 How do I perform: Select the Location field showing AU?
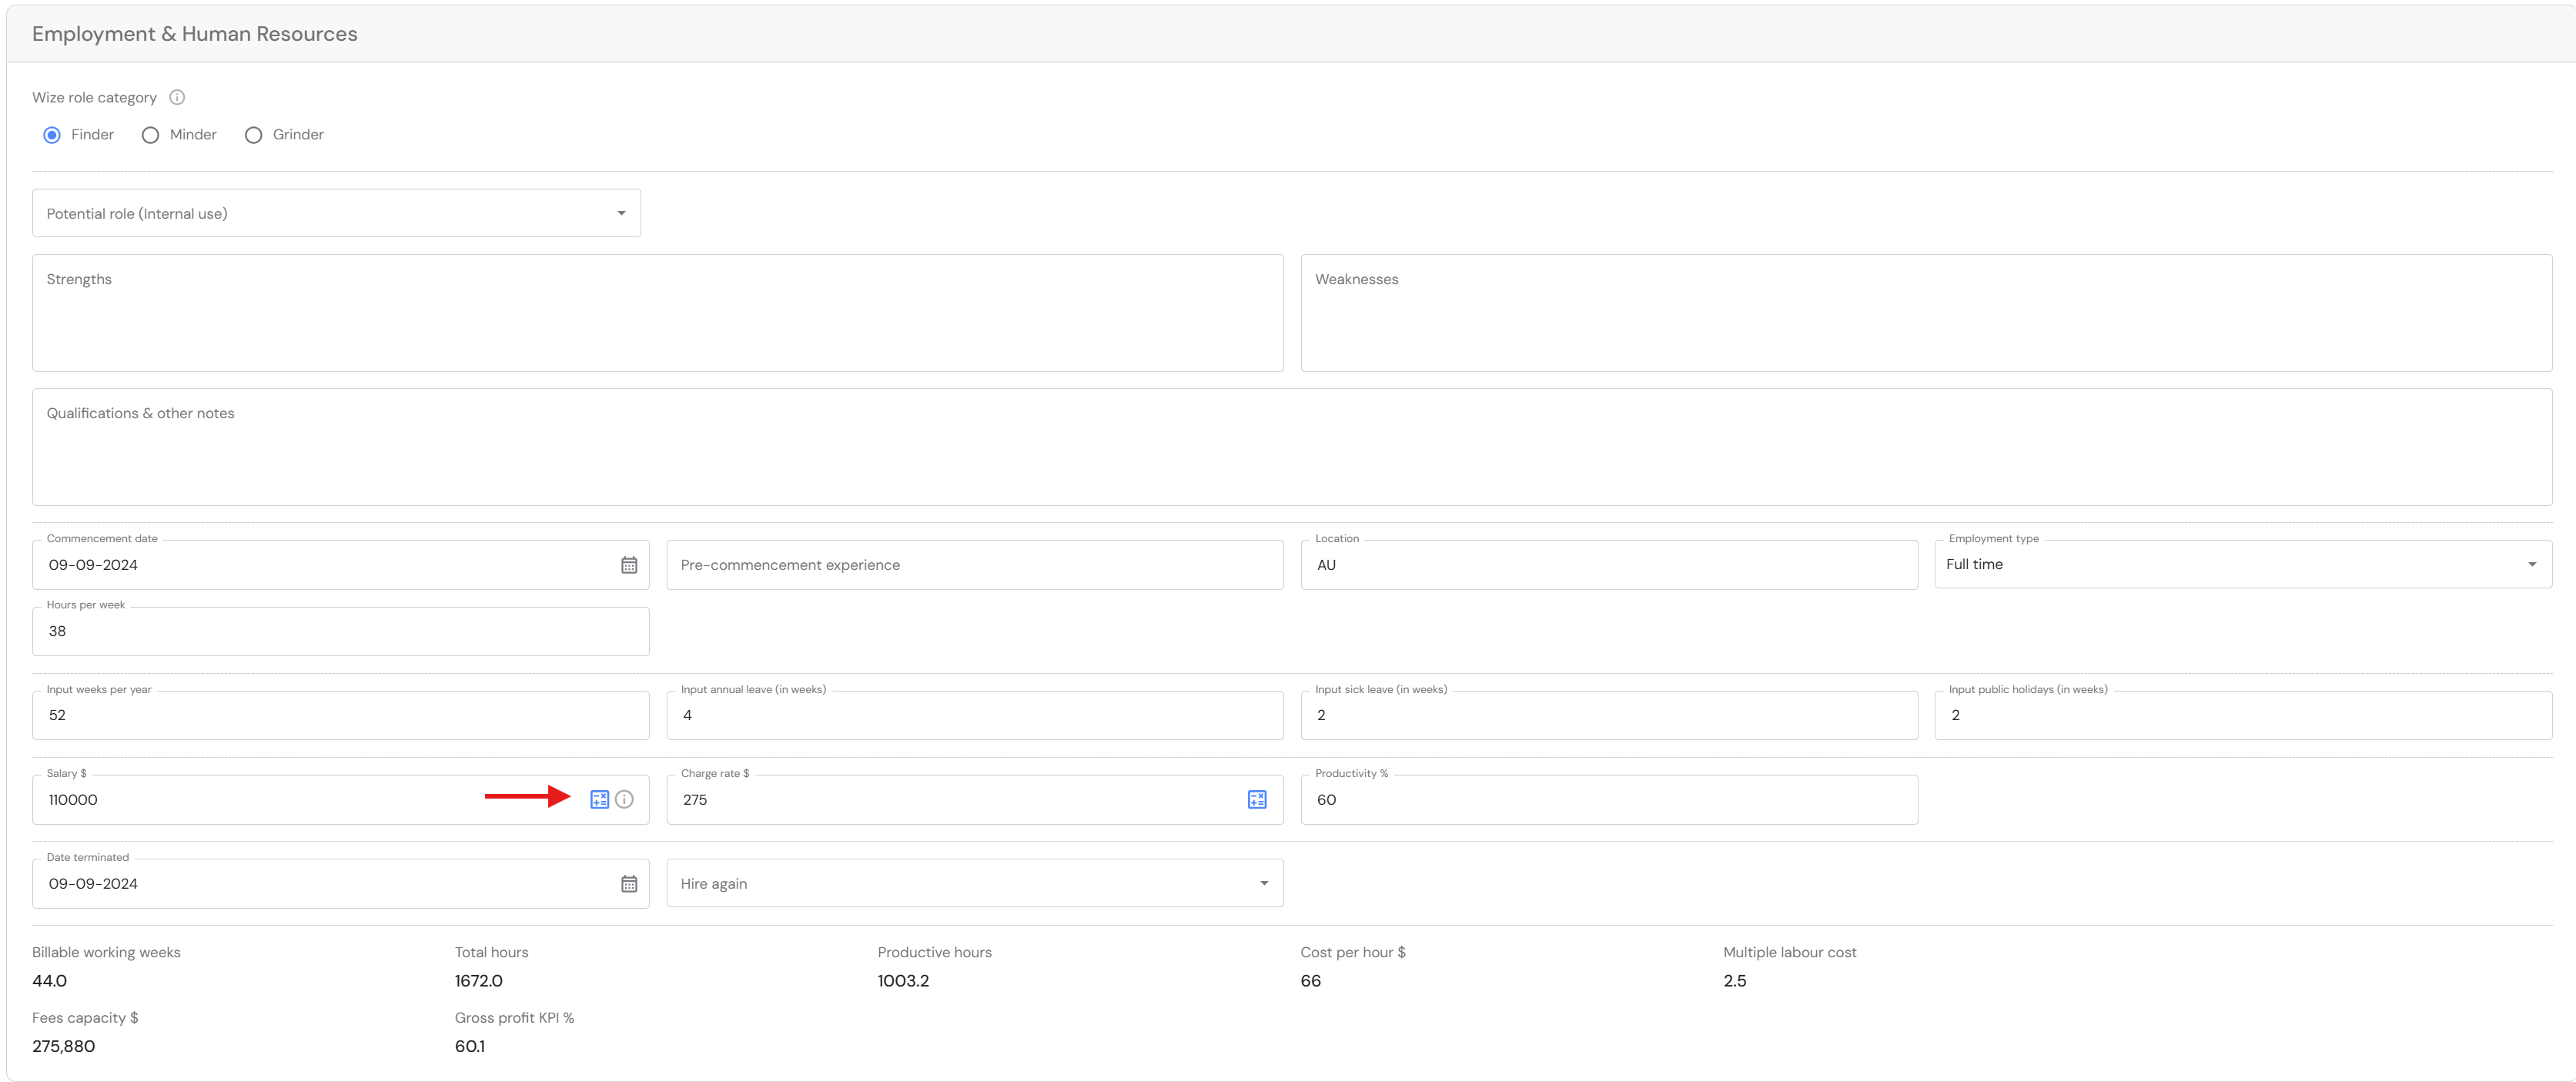(x=1608, y=565)
